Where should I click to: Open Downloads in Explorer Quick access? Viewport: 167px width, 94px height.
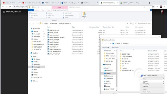(x=37, y=34)
